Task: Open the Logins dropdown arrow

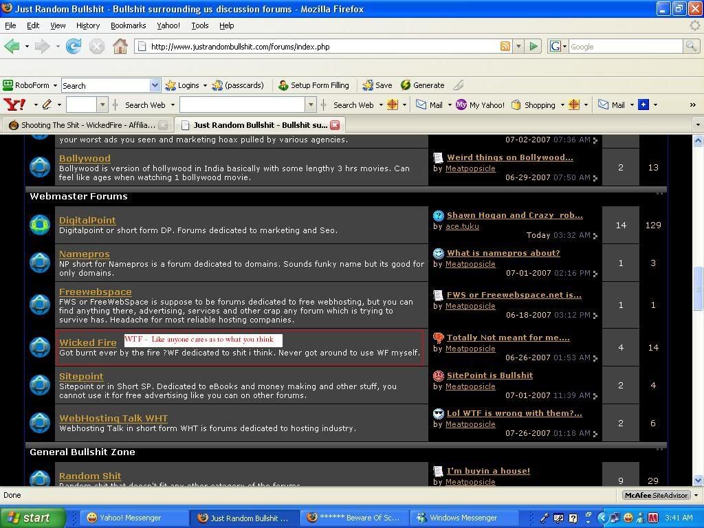Action: tap(205, 85)
